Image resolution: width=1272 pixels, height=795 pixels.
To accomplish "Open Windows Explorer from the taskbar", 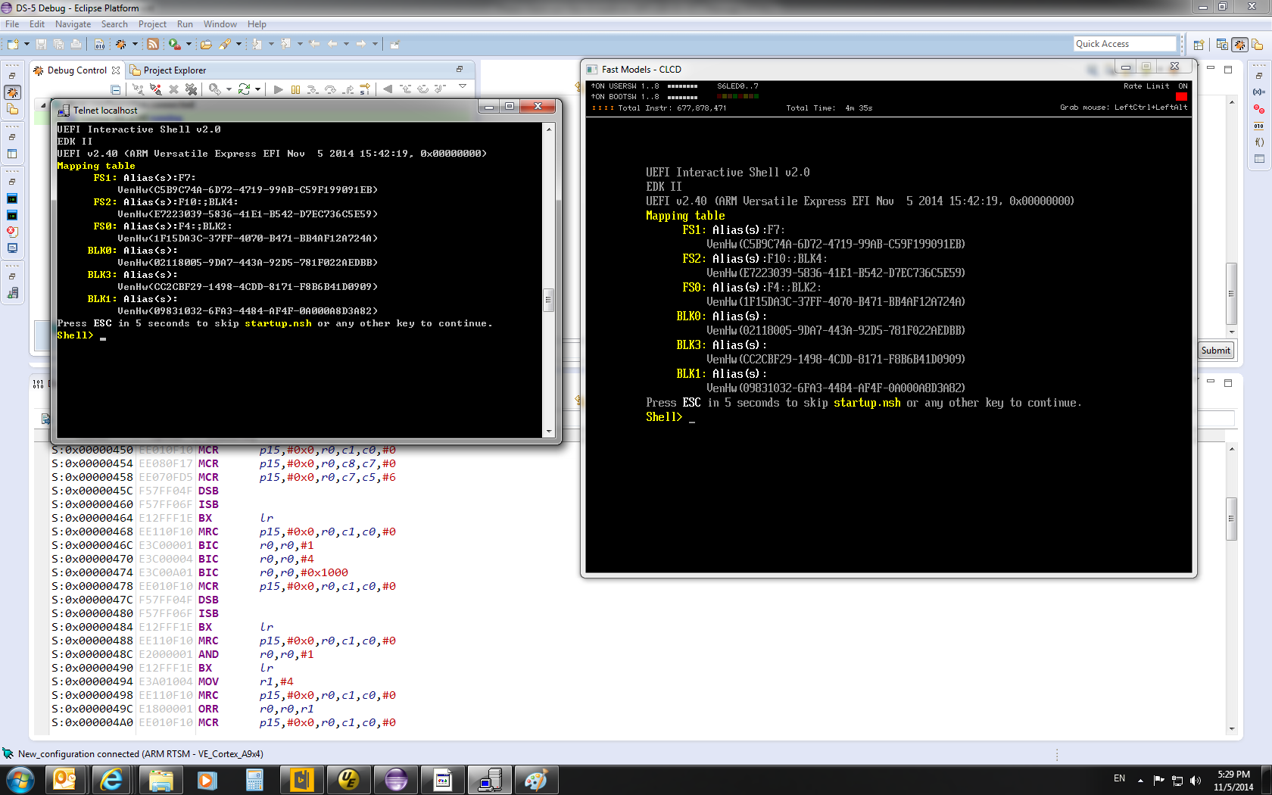I will tap(161, 780).
